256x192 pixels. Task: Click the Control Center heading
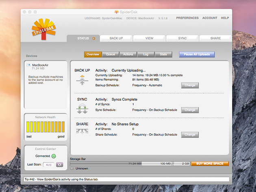click(46, 149)
